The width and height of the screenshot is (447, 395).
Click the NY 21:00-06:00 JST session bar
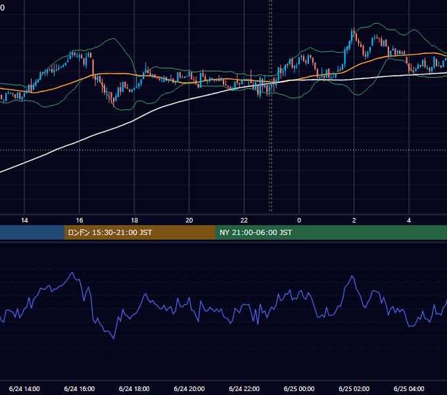[331, 232]
